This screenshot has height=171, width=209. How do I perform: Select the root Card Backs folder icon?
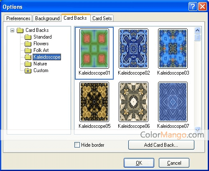[20, 30]
